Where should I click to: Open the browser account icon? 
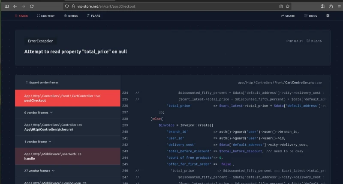click(x=323, y=6)
